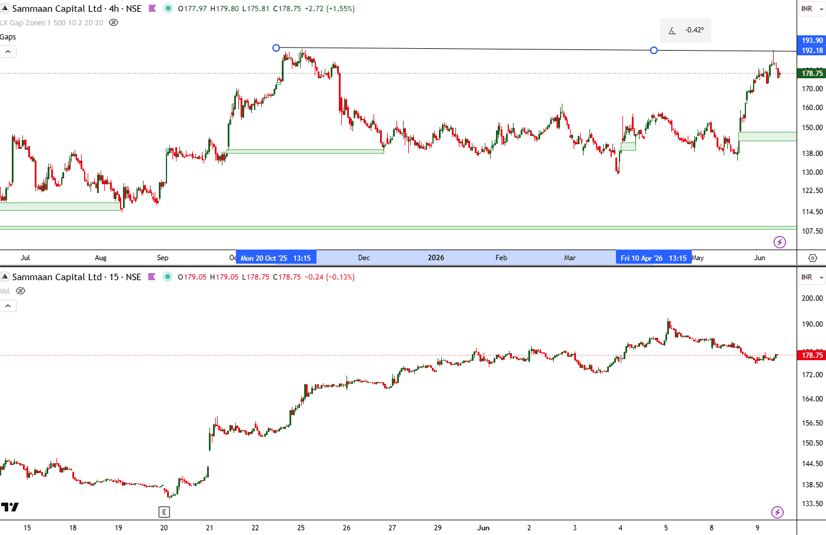Image resolution: width=826 pixels, height=535 pixels.
Task: Click the lightning icon in bottom chart
Action: (778, 512)
